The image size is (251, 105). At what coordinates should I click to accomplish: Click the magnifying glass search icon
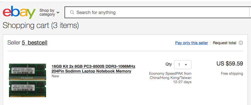[x=72, y=12]
